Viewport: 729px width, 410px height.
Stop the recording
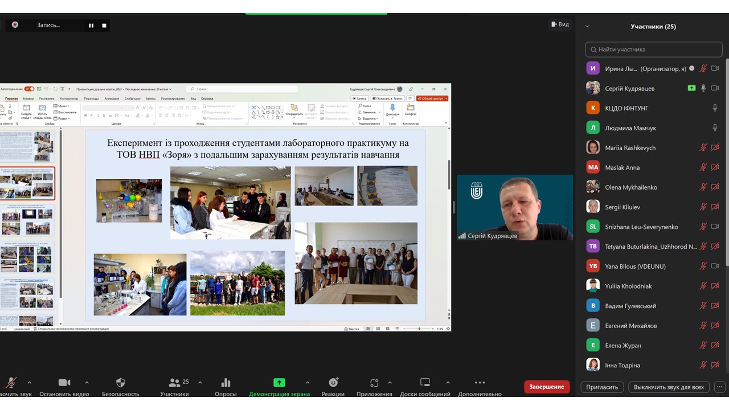(x=104, y=25)
